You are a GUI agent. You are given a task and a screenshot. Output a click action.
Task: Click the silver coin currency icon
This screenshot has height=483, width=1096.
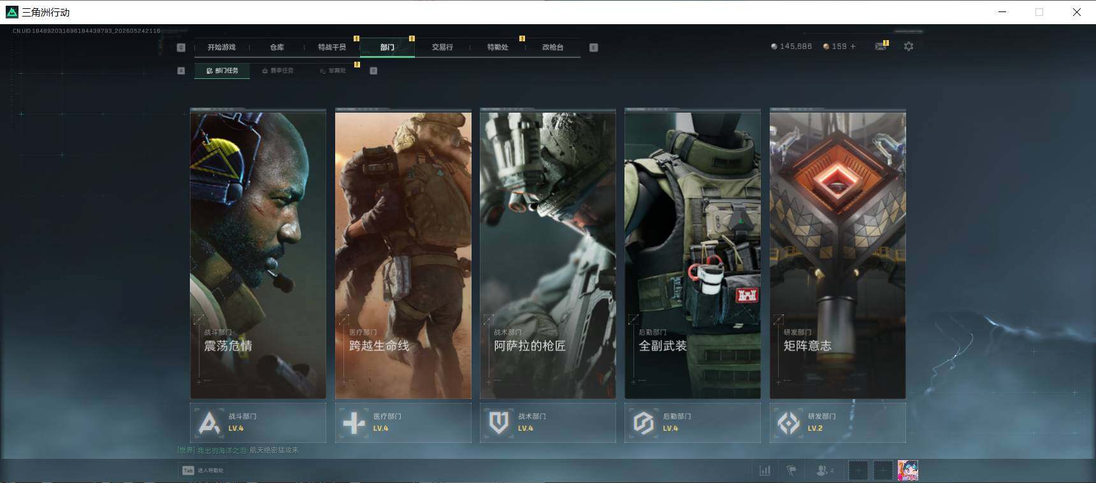(x=774, y=46)
